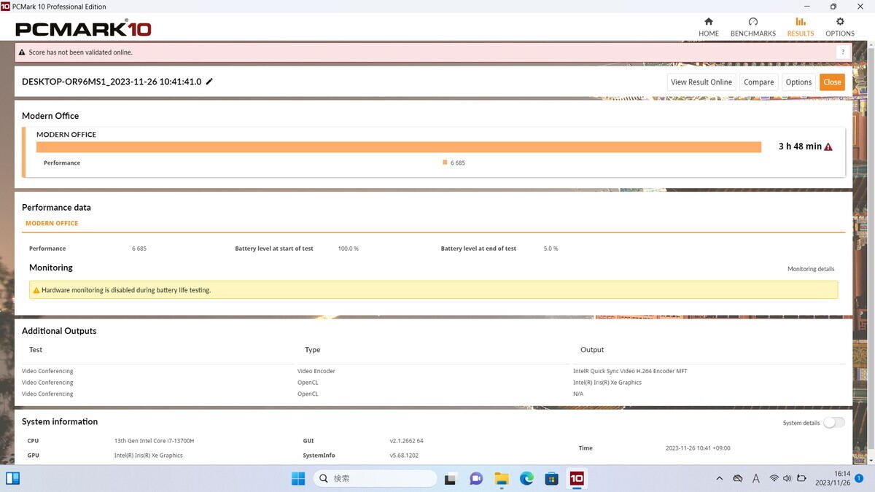Click the taskbar search box
This screenshot has height=492, width=875.
click(376, 478)
